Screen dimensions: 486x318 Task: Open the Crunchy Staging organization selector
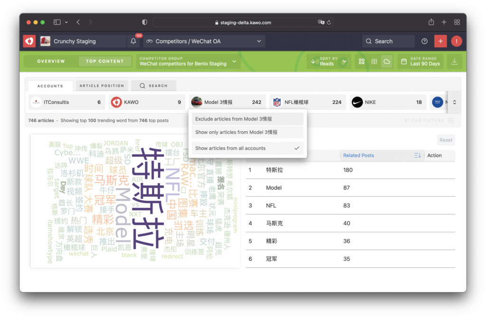click(x=83, y=41)
